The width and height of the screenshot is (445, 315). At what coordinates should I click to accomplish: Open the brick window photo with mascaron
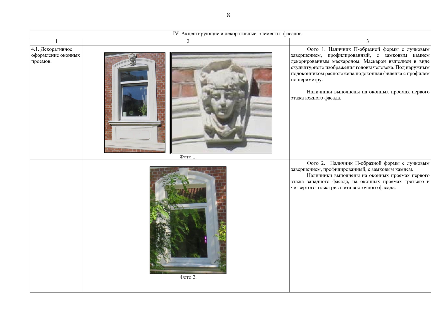[x=135, y=102]
